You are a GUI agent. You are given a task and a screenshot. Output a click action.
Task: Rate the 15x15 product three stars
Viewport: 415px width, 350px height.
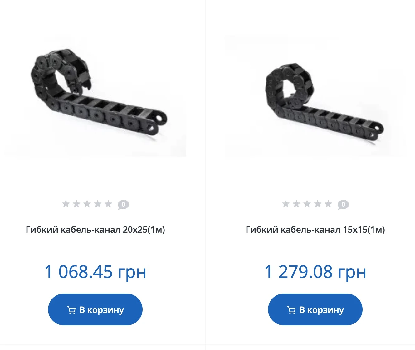[x=307, y=204]
